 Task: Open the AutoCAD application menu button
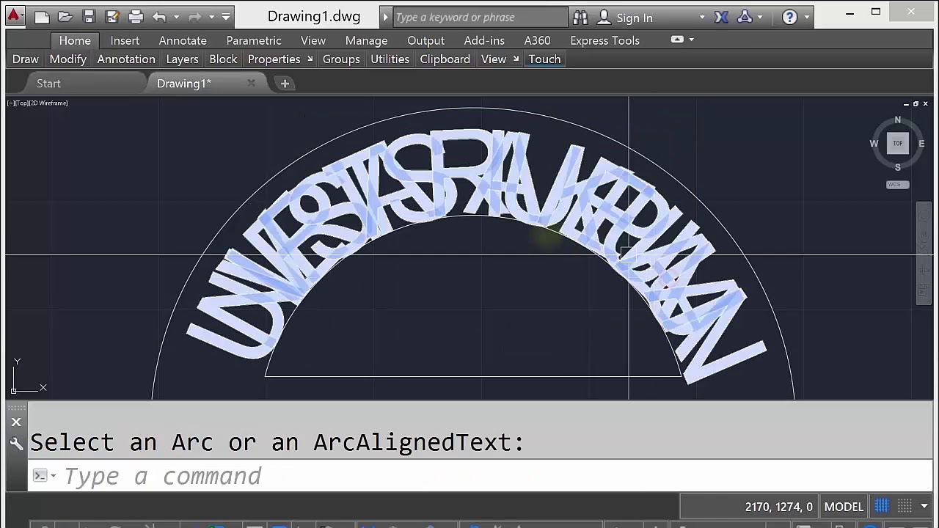pos(13,16)
